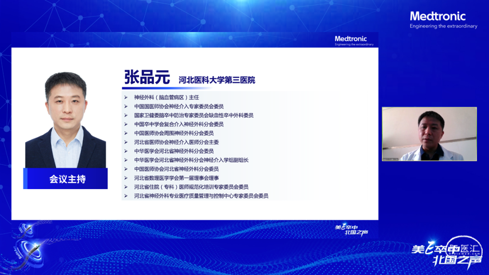Click the bullet arrow before 河北省数理医学学会 line
The height and width of the screenshot is (275, 489).
(126, 178)
